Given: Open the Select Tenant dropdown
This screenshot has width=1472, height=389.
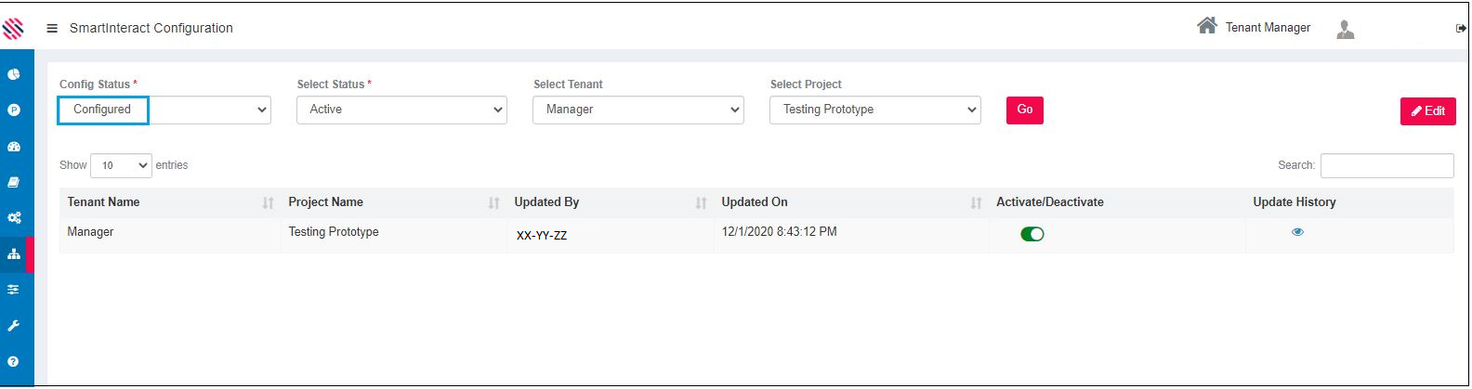Looking at the screenshot, I should (637, 110).
